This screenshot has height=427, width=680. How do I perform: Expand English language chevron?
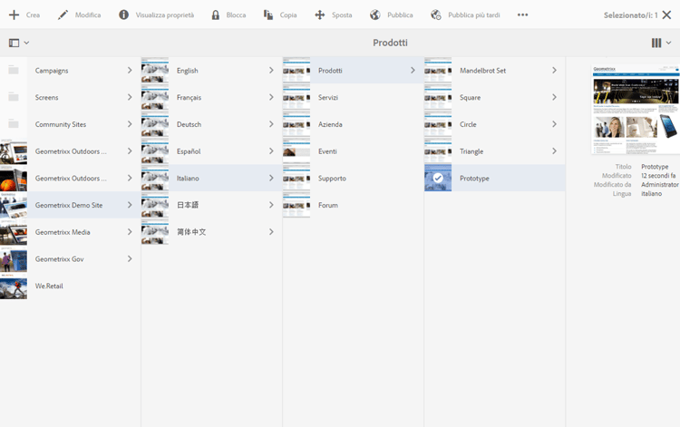pos(271,70)
